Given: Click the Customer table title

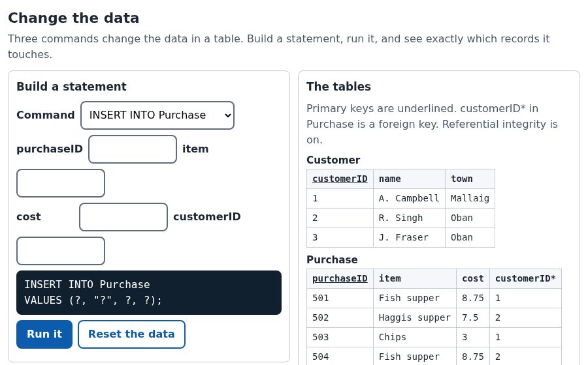Looking at the screenshot, I should click(333, 160).
